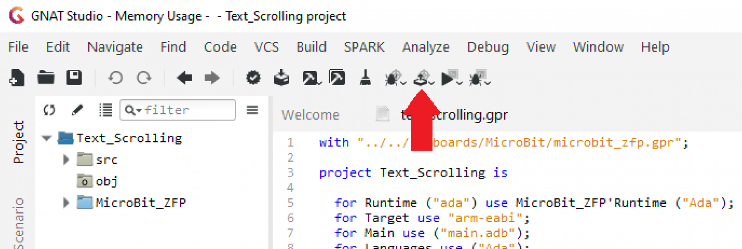
Task: Click the GNAT Studio logo in title bar
Action: point(17,16)
